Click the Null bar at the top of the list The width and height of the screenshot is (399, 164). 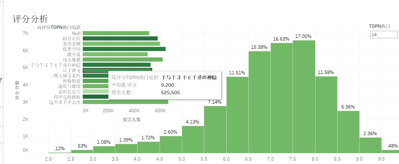point(116,33)
